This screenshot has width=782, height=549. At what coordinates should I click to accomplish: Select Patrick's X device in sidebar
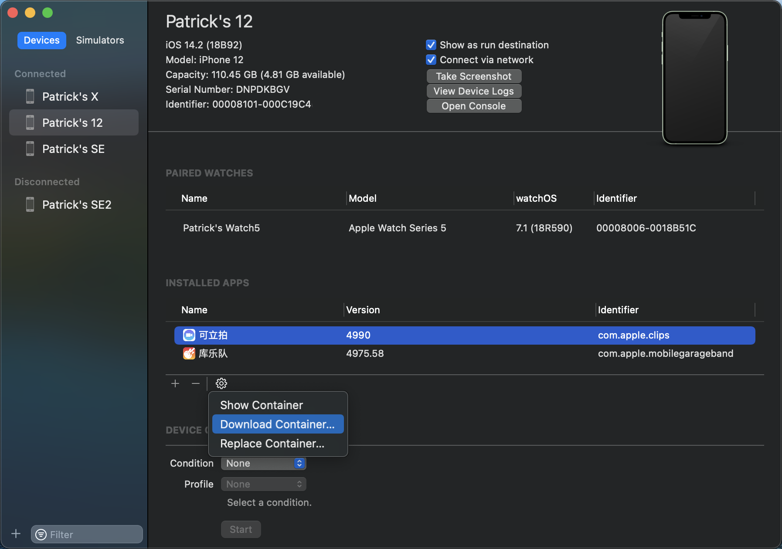(x=70, y=97)
